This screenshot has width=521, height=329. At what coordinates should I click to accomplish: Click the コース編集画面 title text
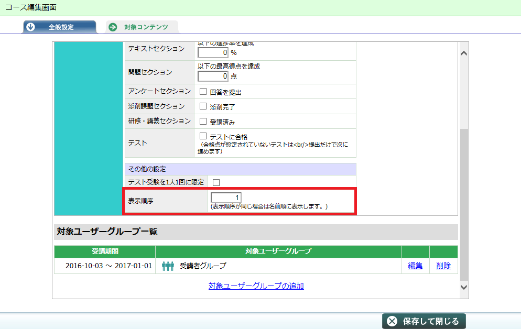pyautogui.click(x=30, y=7)
